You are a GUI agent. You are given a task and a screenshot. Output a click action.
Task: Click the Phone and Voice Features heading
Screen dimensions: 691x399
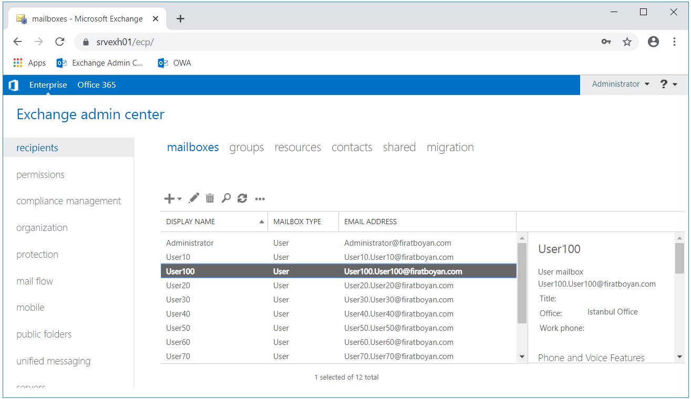click(591, 358)
